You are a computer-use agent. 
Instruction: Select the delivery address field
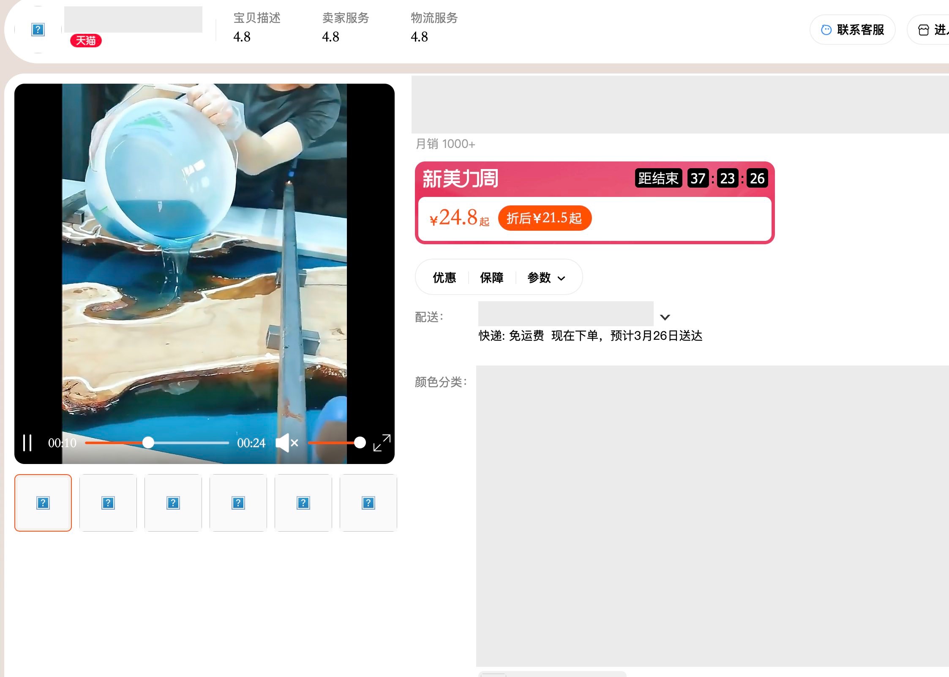click(x=565, y=314)
